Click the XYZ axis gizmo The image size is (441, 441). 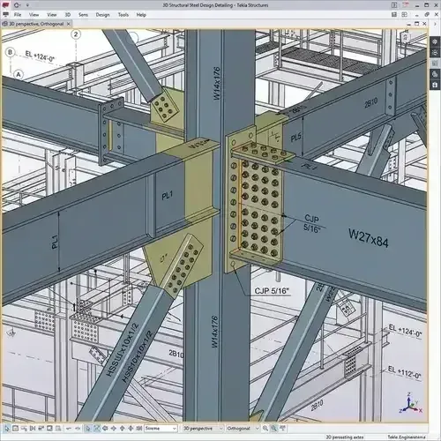point(410,403)
